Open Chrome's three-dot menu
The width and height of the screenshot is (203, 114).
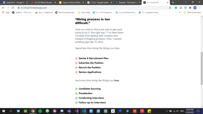(200, 8)
